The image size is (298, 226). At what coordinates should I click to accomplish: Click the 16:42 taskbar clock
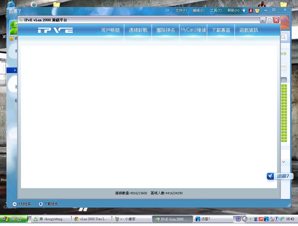coord(290,219)
